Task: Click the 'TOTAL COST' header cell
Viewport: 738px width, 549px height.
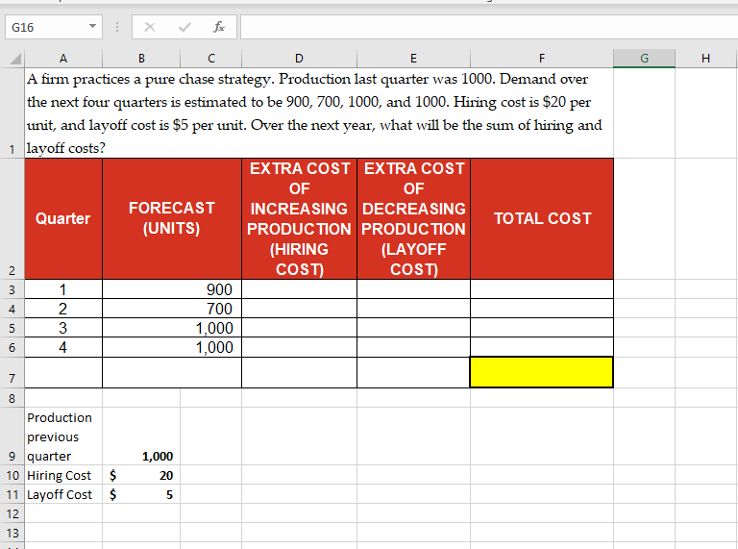Action: pyautogui.click(x=542, y=218)
